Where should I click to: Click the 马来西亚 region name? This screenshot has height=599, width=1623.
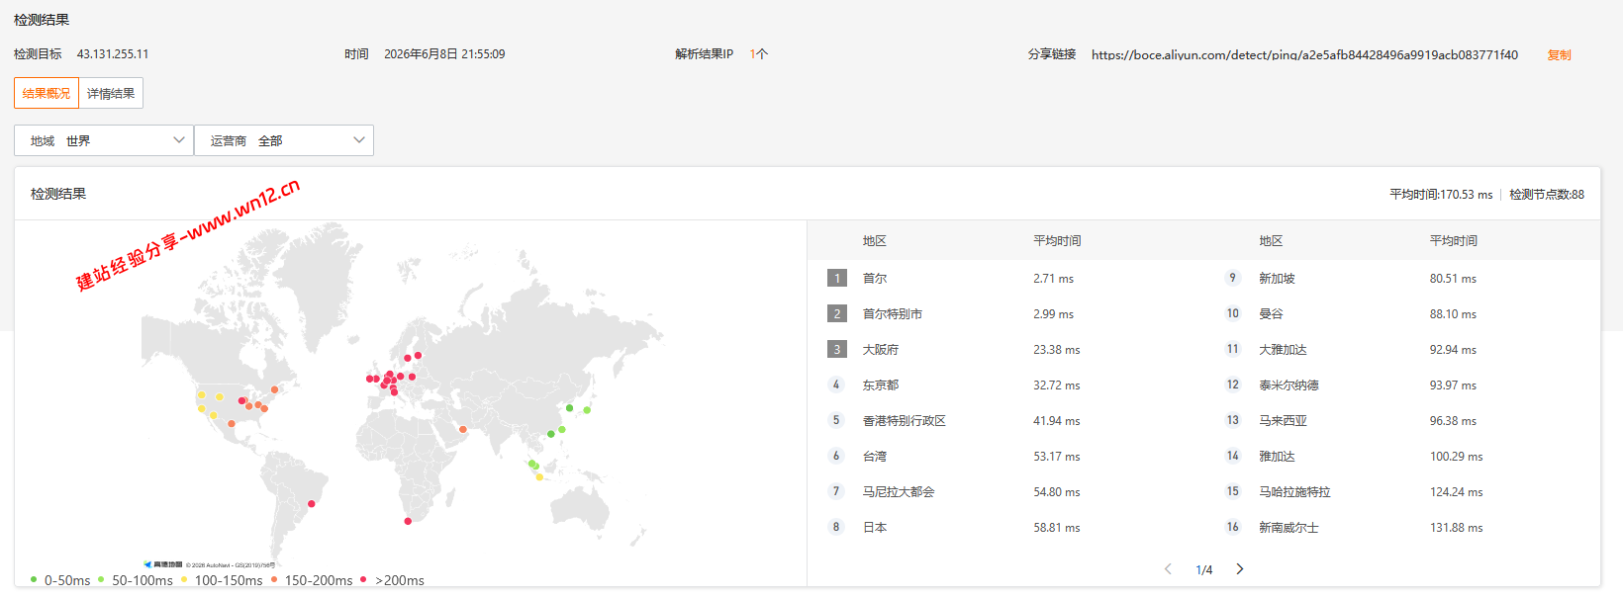[x=1283, y=420]
